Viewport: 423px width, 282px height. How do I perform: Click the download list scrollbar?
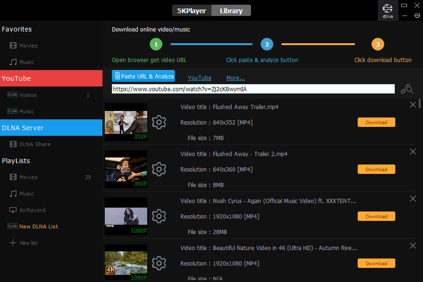(x=420, y=103)
